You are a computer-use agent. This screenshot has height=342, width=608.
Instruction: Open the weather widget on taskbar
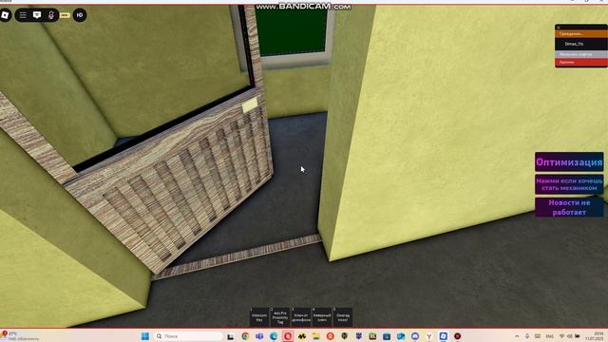click(x=19, y=336)
